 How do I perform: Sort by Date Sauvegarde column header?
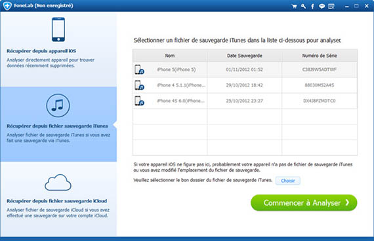(245, 56)
